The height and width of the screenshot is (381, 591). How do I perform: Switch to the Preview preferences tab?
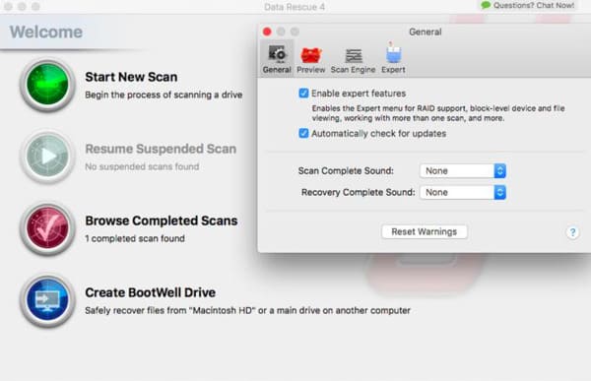click(311, 59)
